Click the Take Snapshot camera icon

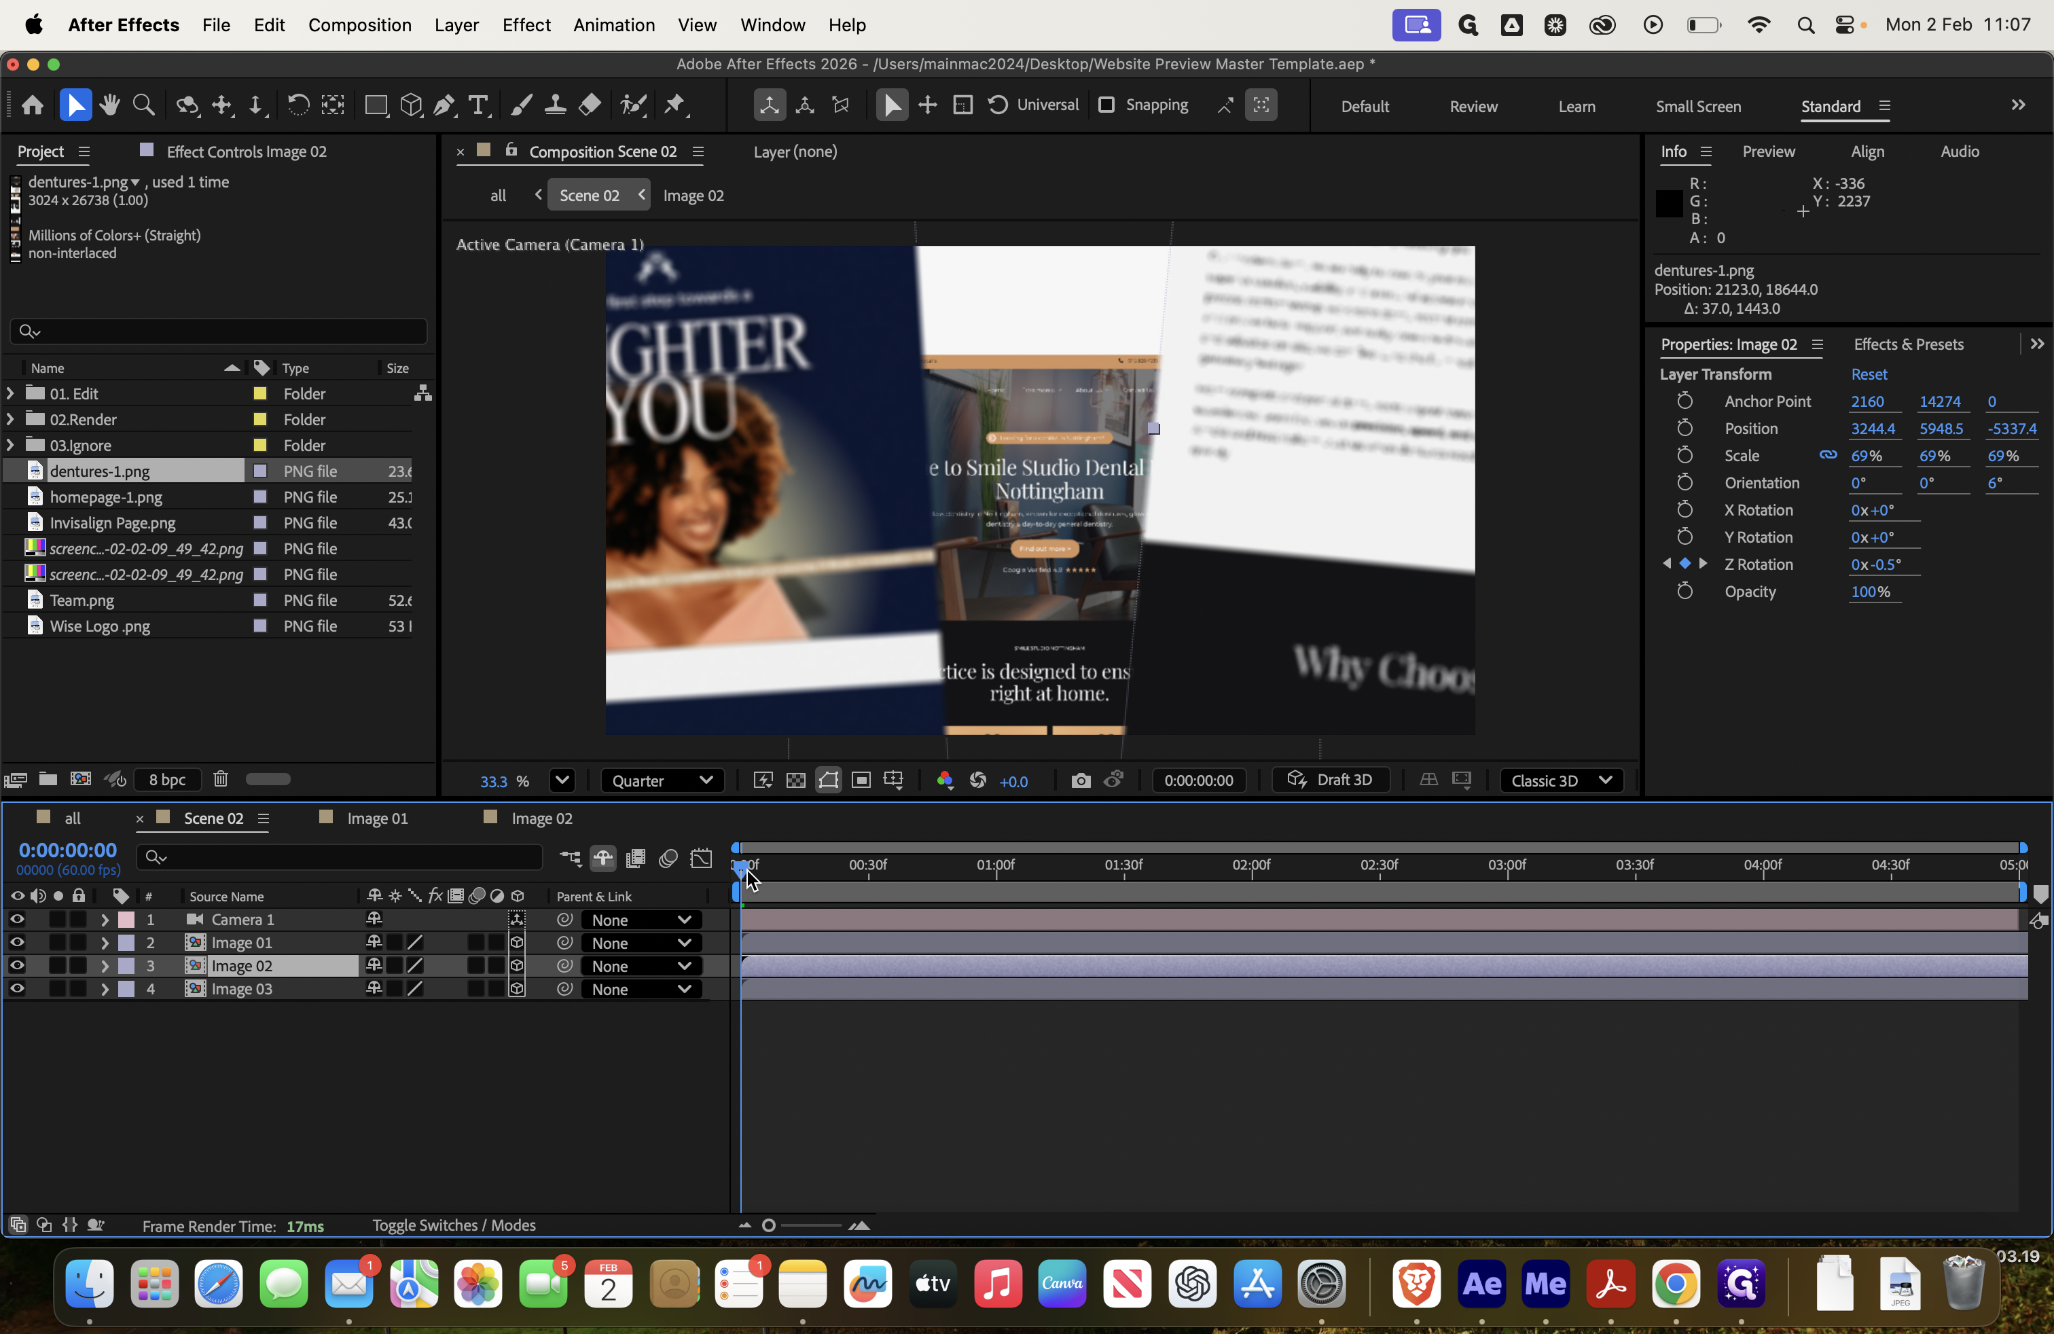1081,780
